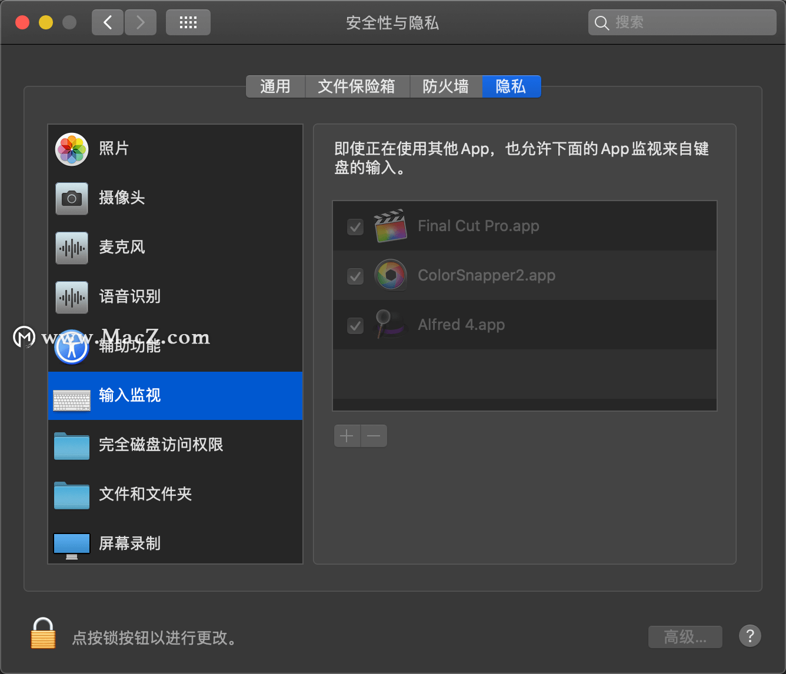The image size is (786, 674).
Task: Toggle the ColorSnapper2.app checkbox
Action: 355,276
